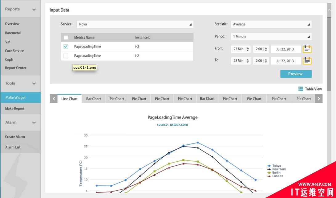Uncheck the first PageLoadingTime row checkbox
The height and width of the screenshot is (198, 336).
point(66,46)
